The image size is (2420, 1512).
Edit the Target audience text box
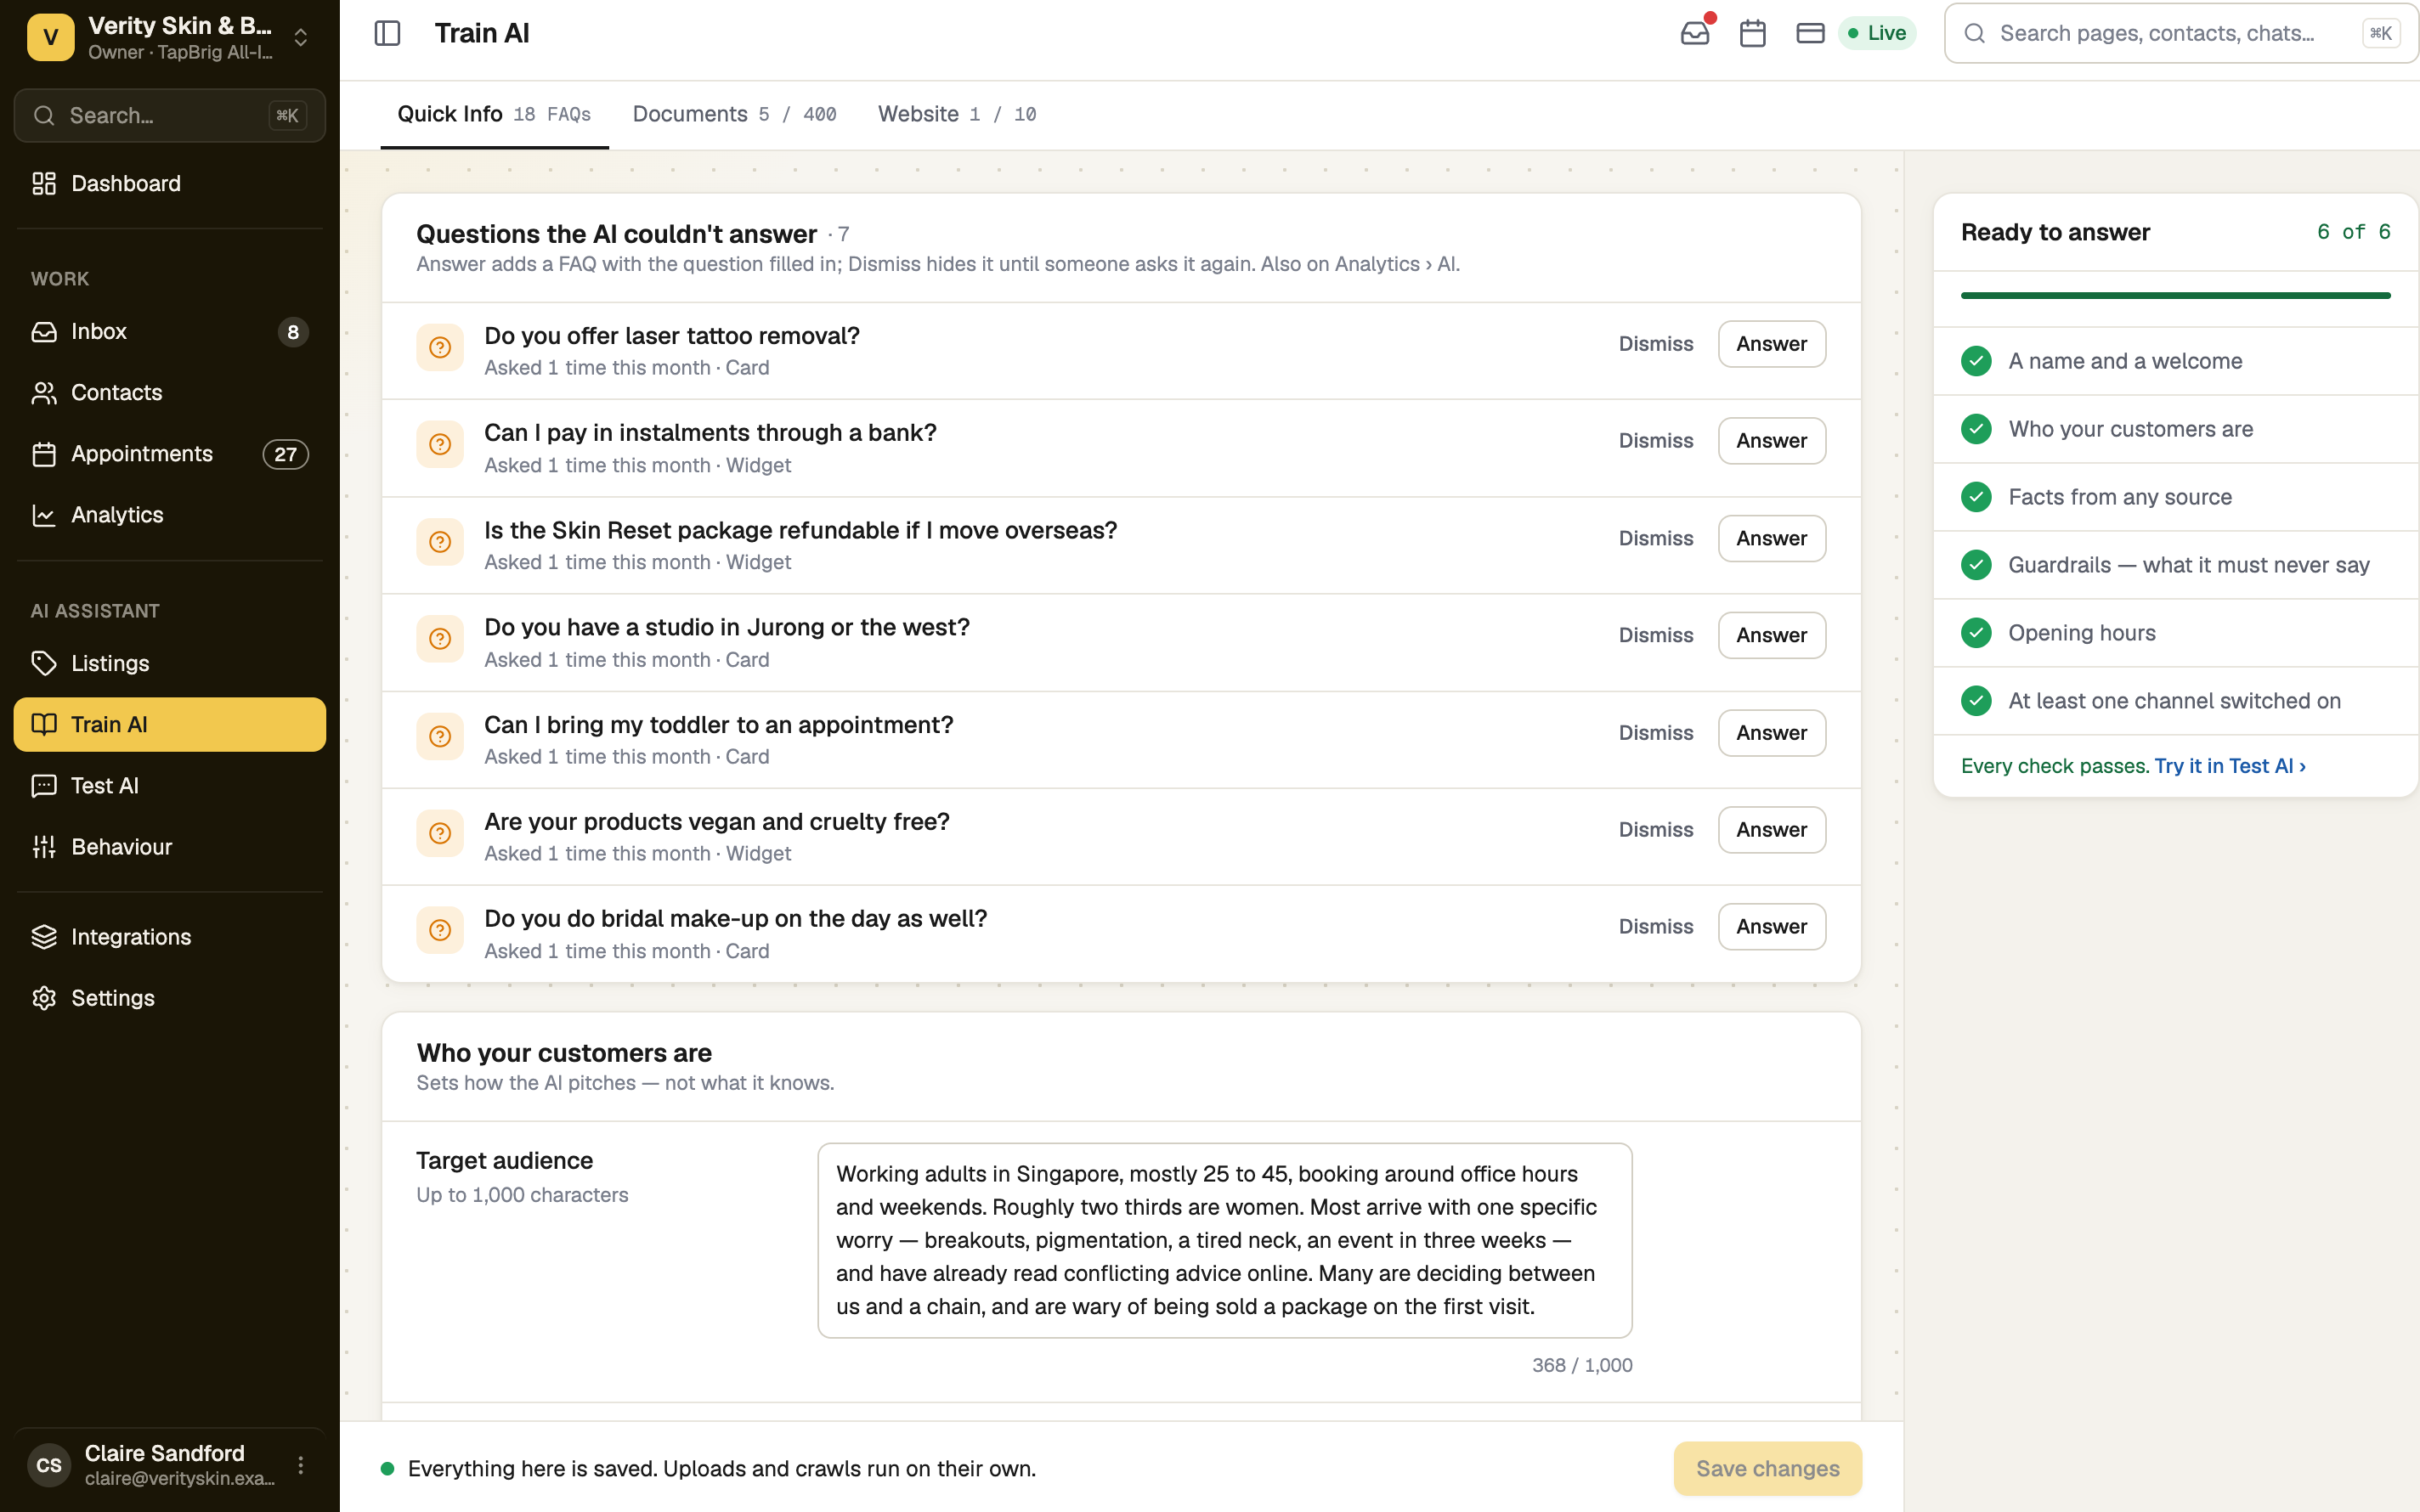point(1224,1240)
